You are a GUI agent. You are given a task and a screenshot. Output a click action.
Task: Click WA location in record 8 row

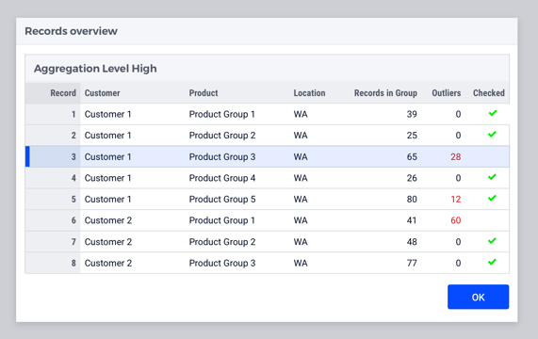click(x=301, y=263)
